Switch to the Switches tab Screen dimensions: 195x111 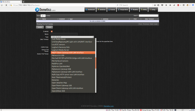pos(101,9)
